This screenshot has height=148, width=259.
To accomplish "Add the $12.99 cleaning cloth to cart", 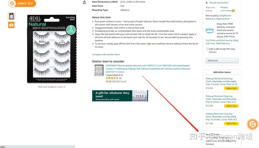I will (231, 106).
